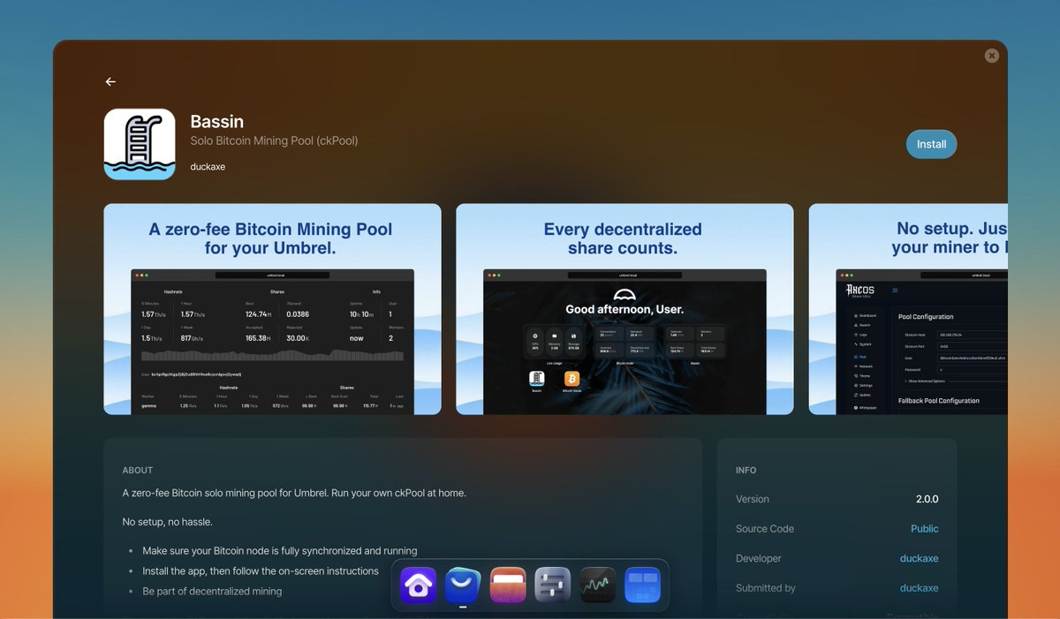View the zero-fee mining pool screenshot

[272, 309]
